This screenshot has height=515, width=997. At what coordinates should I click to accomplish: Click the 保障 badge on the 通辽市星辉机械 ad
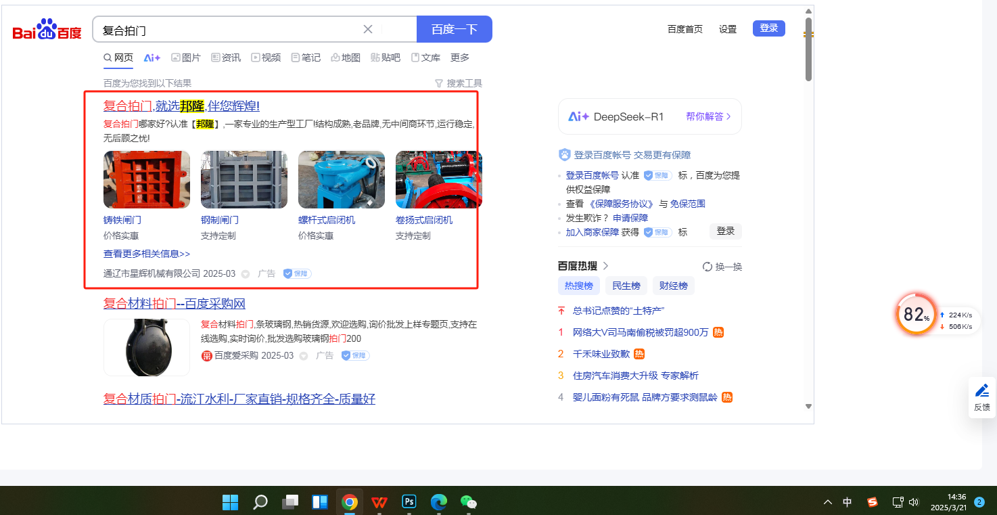297,273
